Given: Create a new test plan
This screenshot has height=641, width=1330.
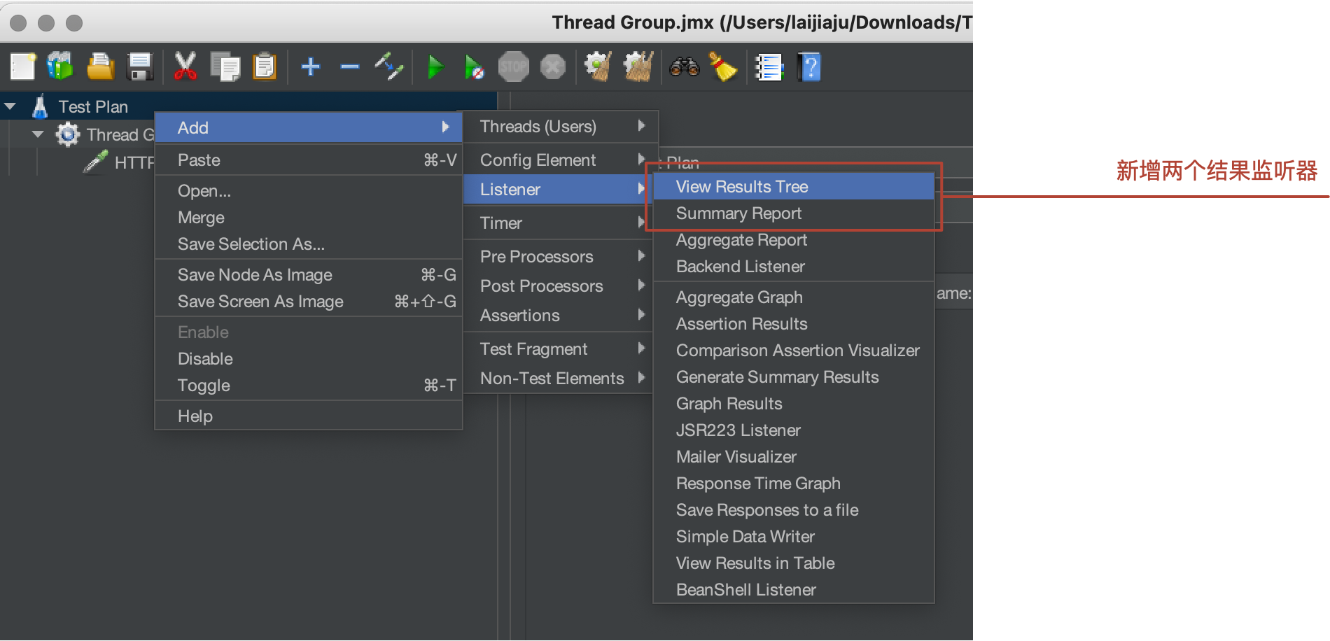Looking at the screenshot, I should click(22, 66).
